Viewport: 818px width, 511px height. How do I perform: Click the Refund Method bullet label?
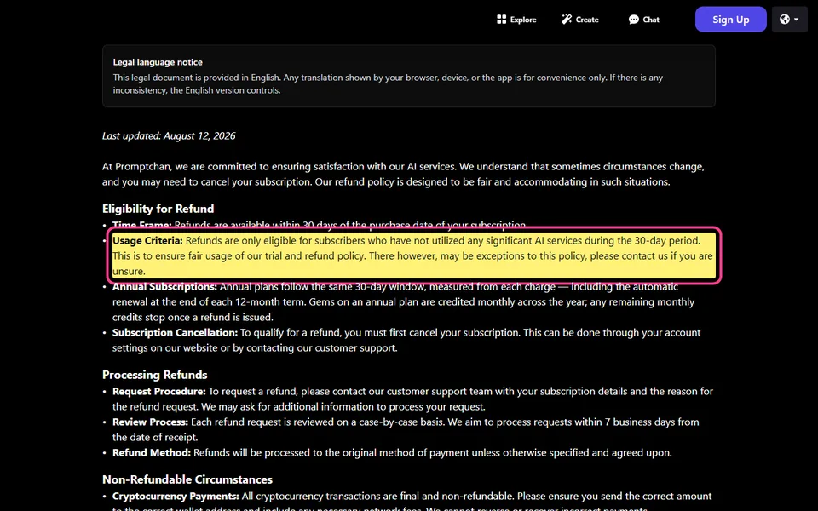coord(152,453)
